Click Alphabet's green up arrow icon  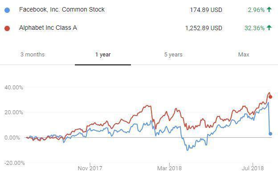pyautogui.click(x=269, y=28)
